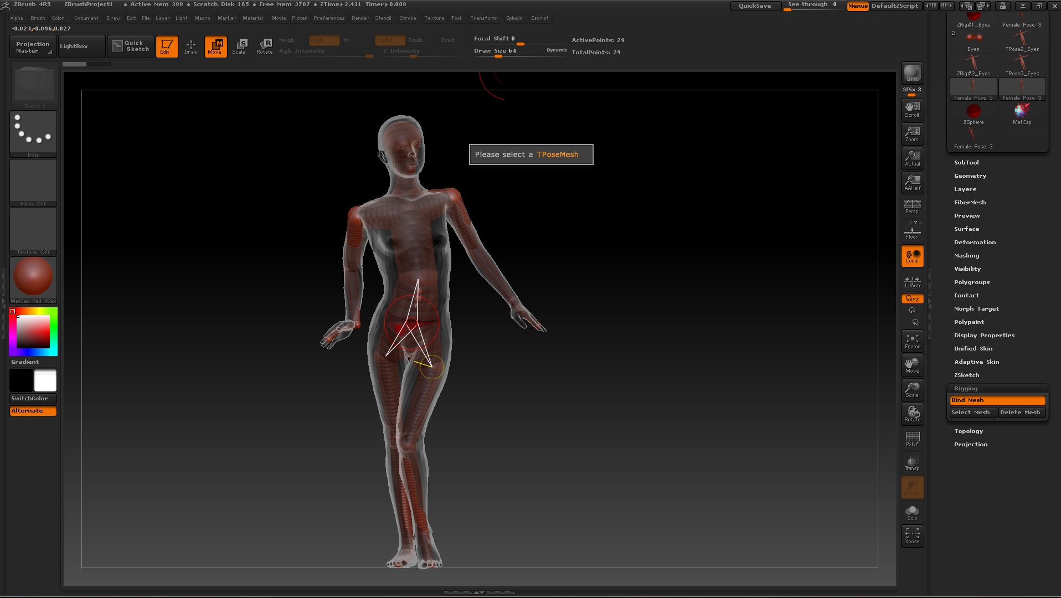Expand the Deformation section
This screenshot has height=598, width=1061.
pyautogui.click(x=975, y=243)
